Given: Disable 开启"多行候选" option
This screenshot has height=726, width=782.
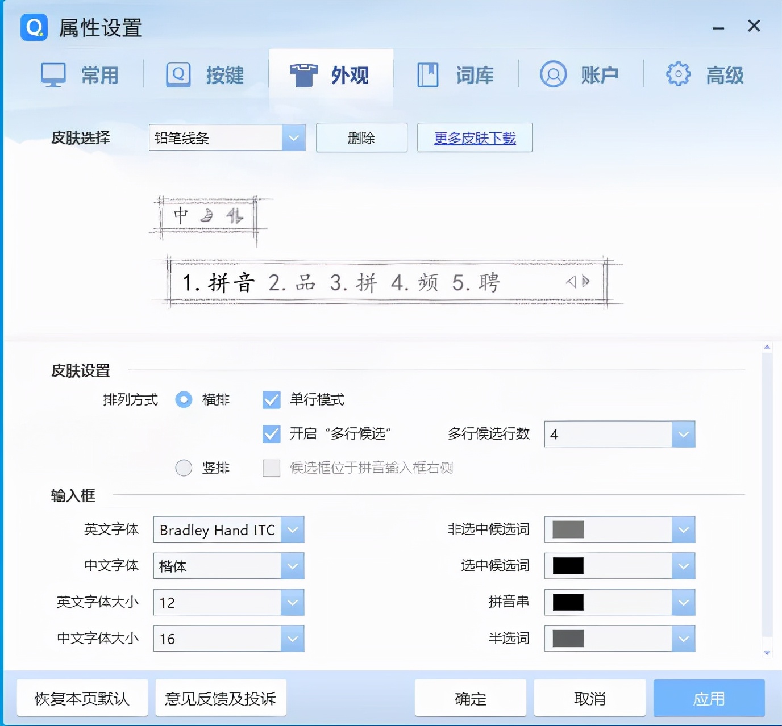Looking at the screenshot, I should [271, 434].
